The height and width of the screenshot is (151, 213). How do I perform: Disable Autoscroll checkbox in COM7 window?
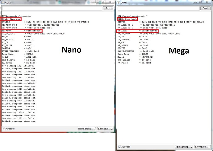[120, 147]
